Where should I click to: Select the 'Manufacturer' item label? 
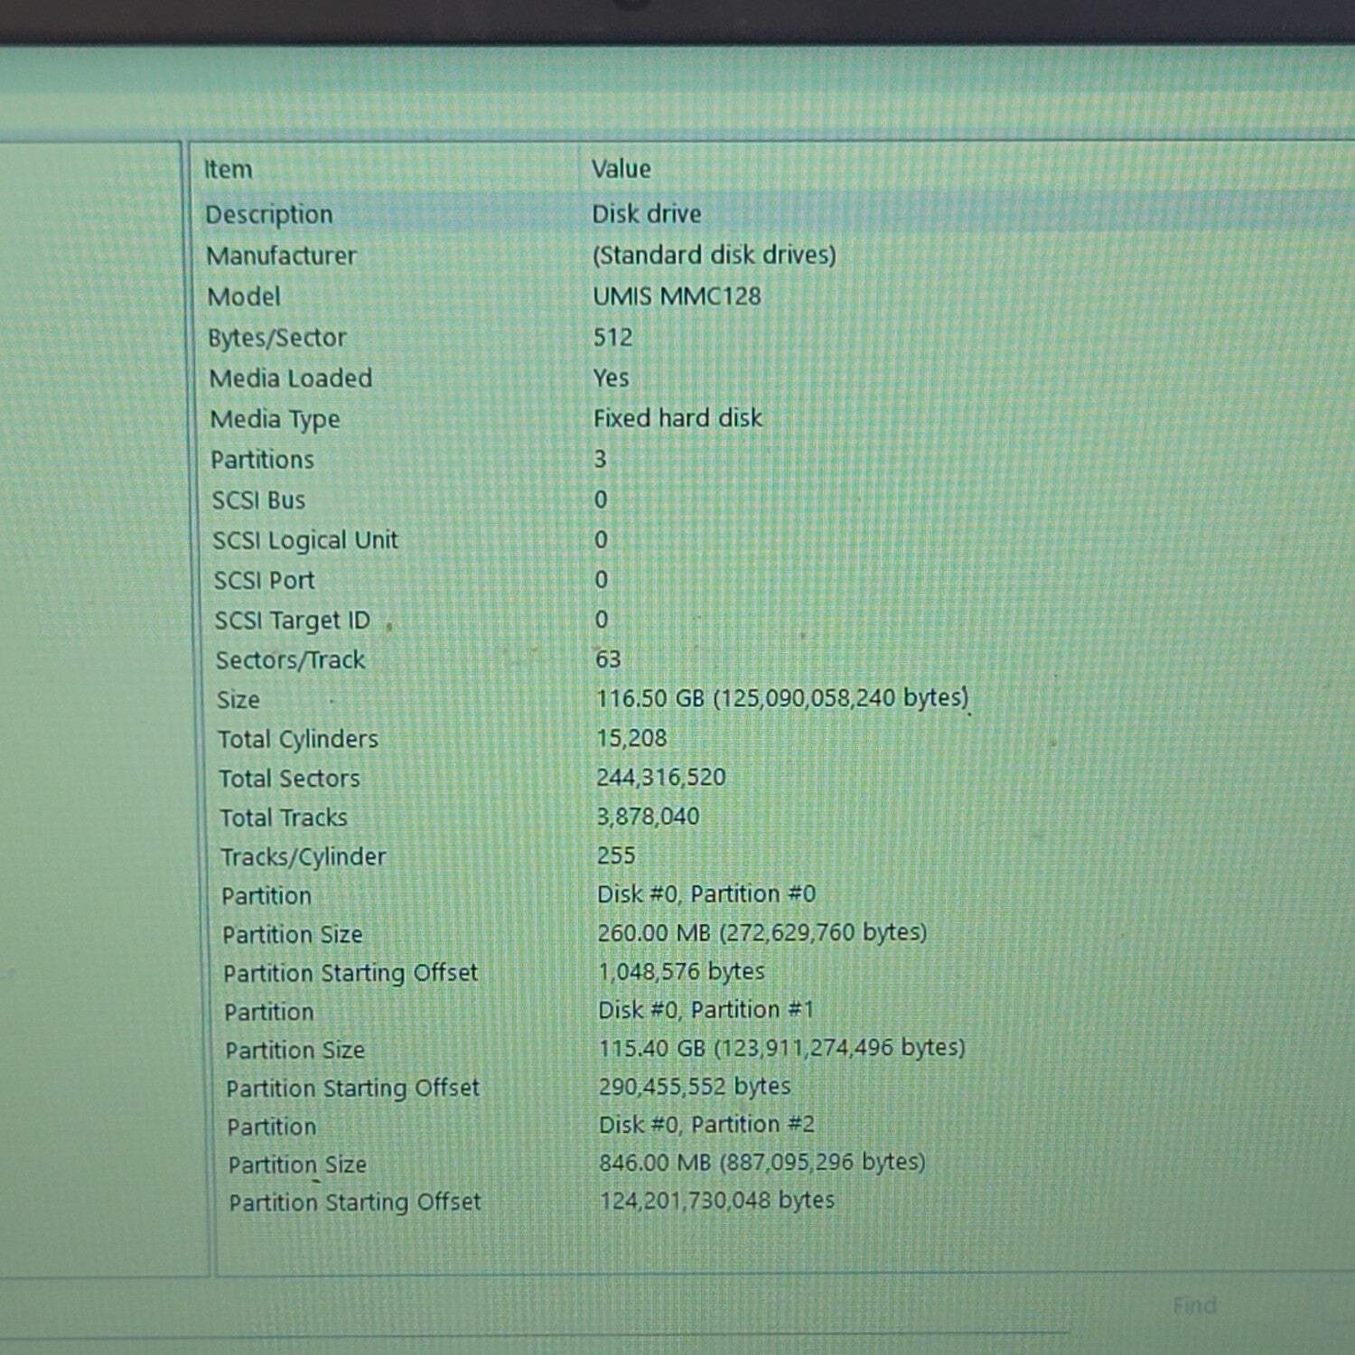[282, 256]
